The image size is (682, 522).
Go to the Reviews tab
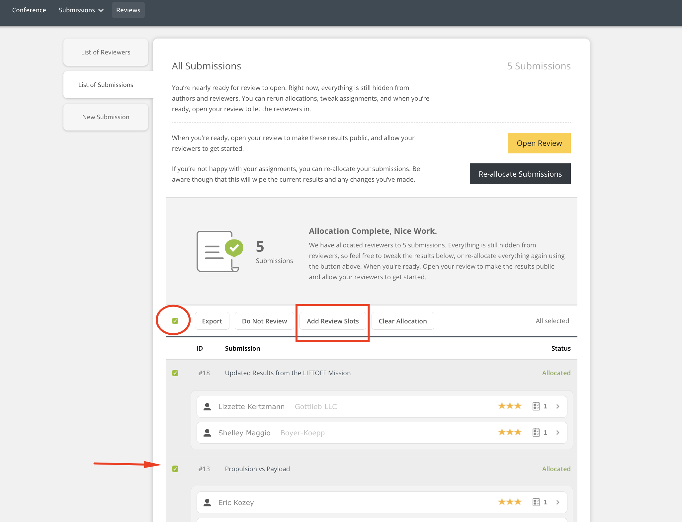point(128,10)
